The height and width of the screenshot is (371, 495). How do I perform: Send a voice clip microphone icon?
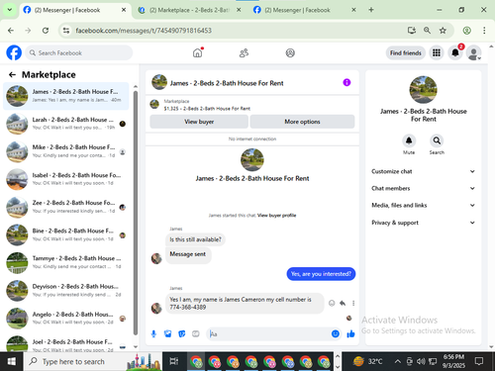[153, 334]
